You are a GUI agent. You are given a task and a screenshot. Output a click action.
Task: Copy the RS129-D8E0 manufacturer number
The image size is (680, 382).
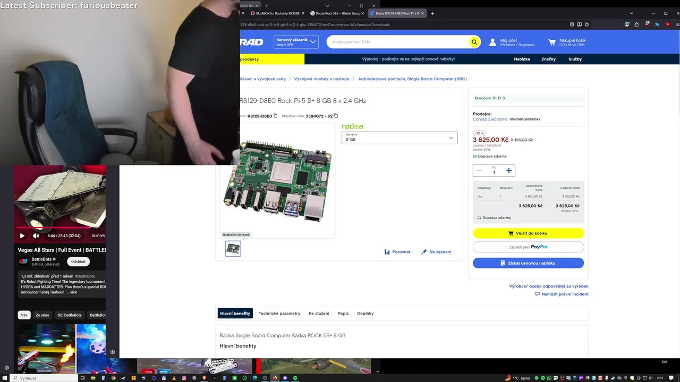click(x=275, y=116)
